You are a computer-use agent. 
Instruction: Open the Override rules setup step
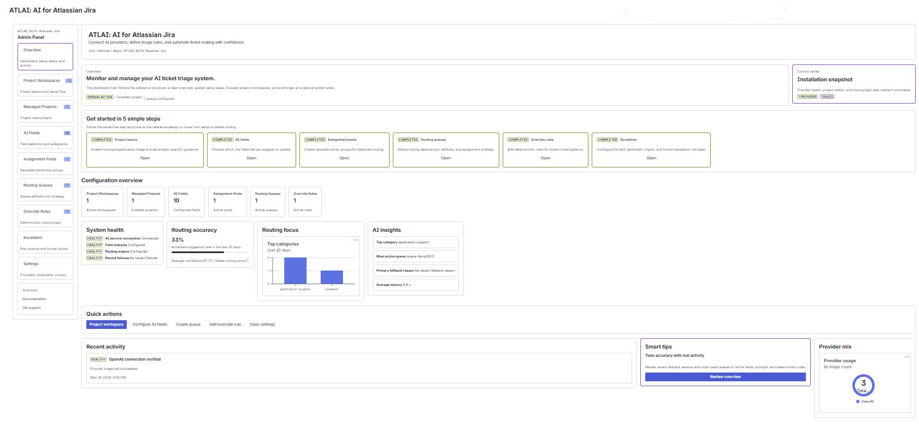pyautogui.click(x=545, y=158)
